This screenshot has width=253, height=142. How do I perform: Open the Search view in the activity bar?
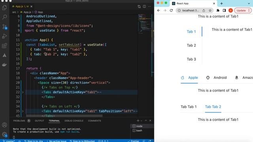tap(4, 17)
